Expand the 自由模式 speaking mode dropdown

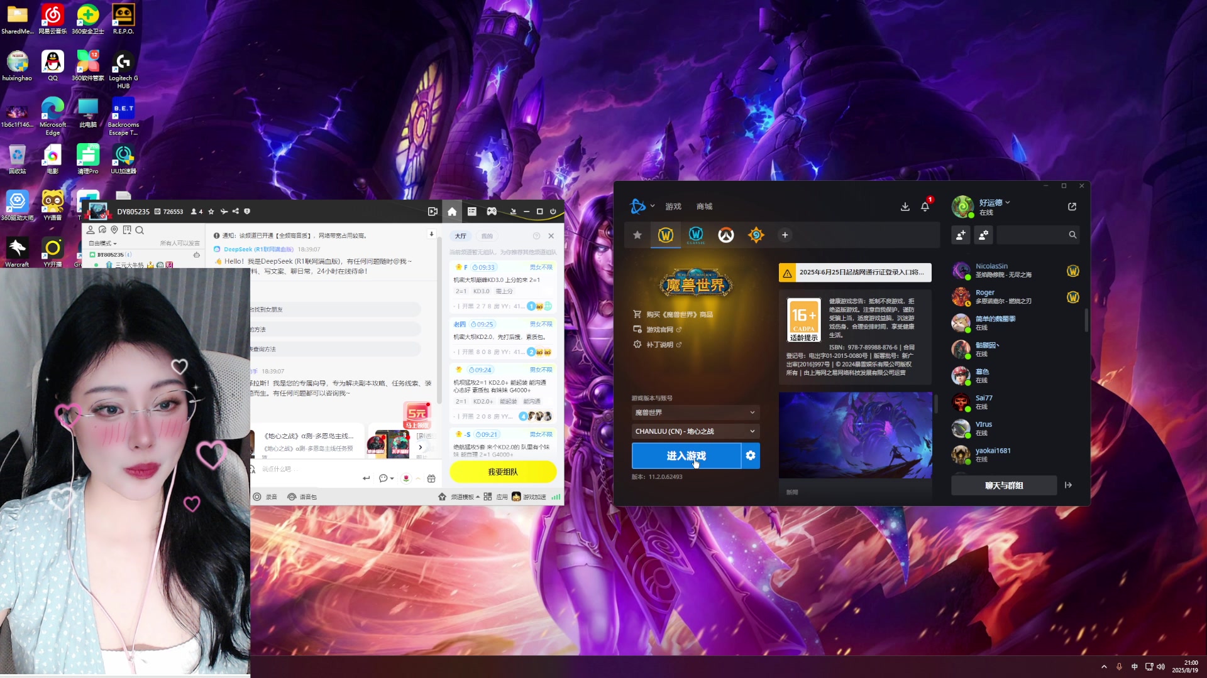[x=103, y=243]
